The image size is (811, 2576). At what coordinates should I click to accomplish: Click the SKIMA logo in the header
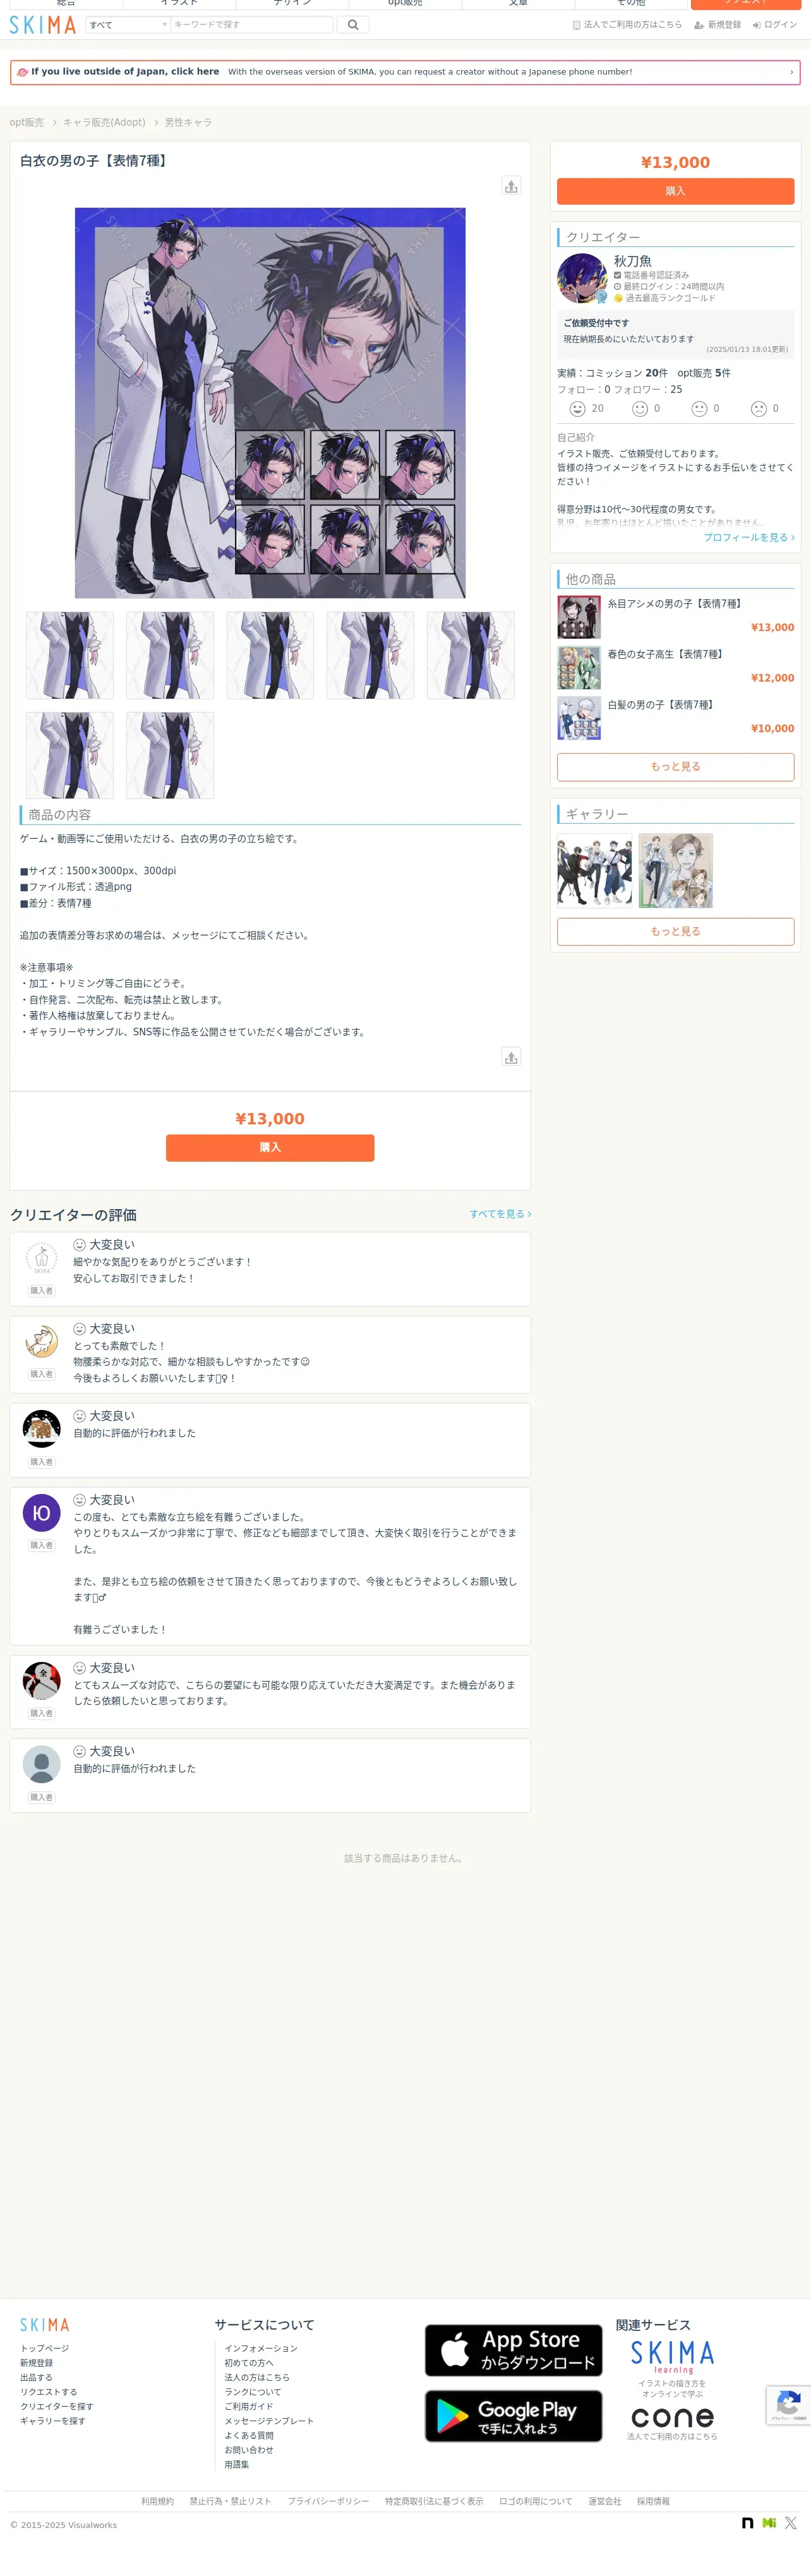point(43,25)
